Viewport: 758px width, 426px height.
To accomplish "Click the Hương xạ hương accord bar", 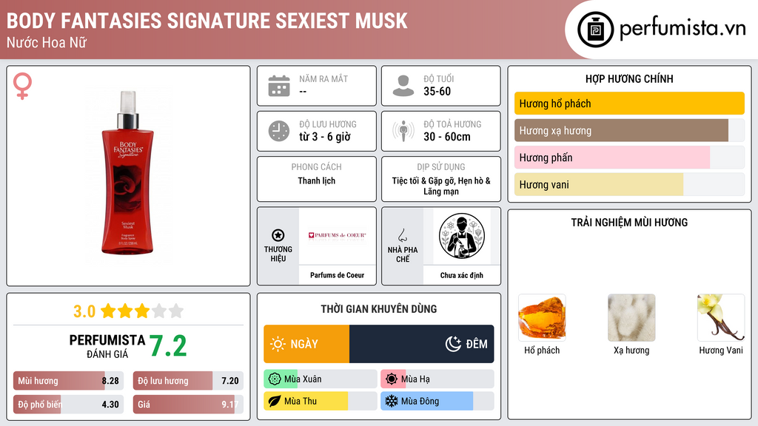I will [629, 130].
